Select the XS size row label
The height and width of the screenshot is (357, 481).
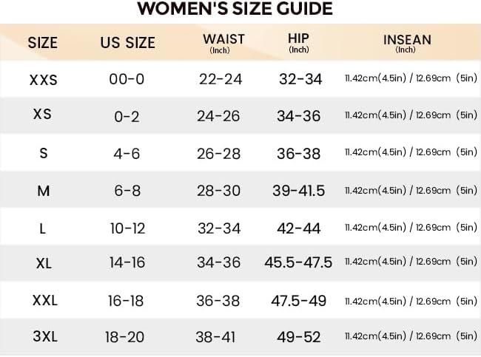[x=42, y=114]
